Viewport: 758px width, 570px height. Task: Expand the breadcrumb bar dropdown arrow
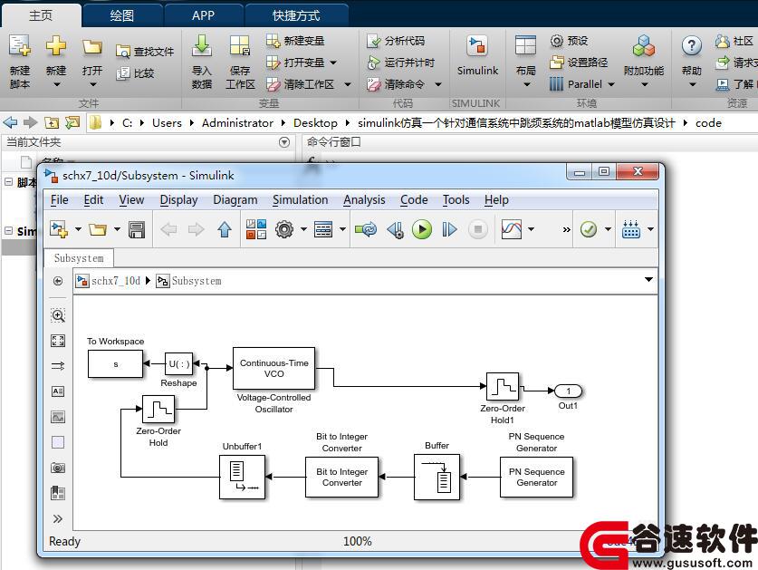(648, 280)
